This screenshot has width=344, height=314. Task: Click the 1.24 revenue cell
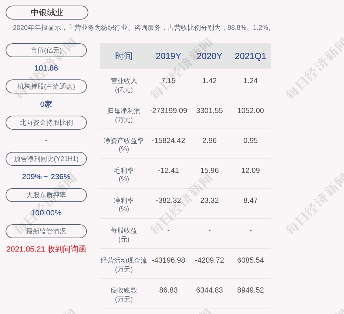click(250, 81)
